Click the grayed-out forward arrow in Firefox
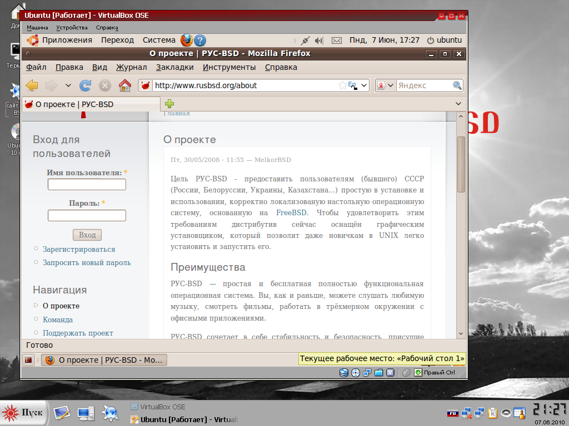Viewport: 569px width, 426px height. pyautogui.click(x=51, y=85)
